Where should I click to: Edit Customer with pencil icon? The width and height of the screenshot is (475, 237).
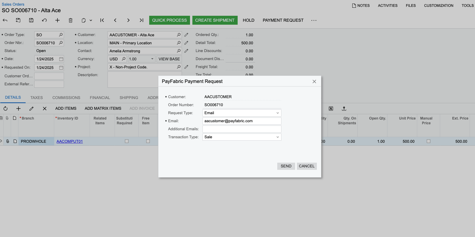(186, 35)
